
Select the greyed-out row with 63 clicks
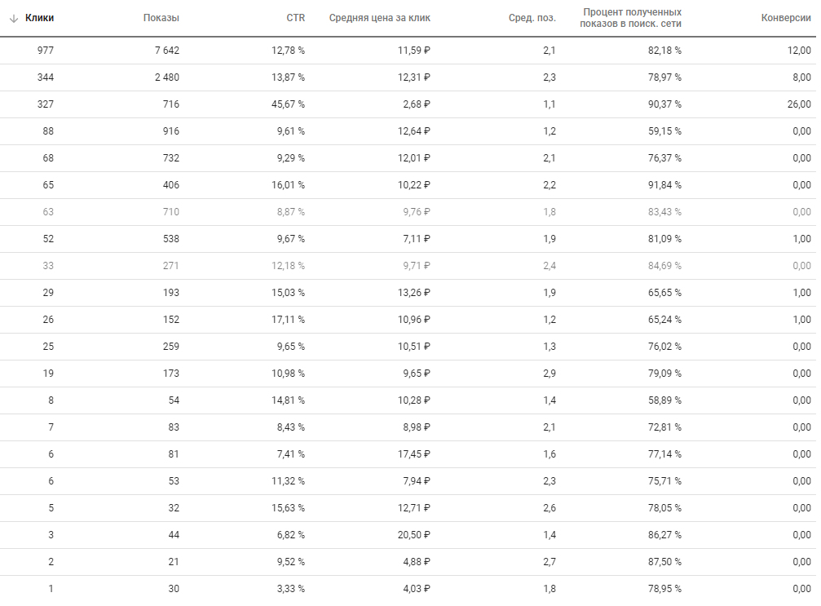[x=408, y=212]
